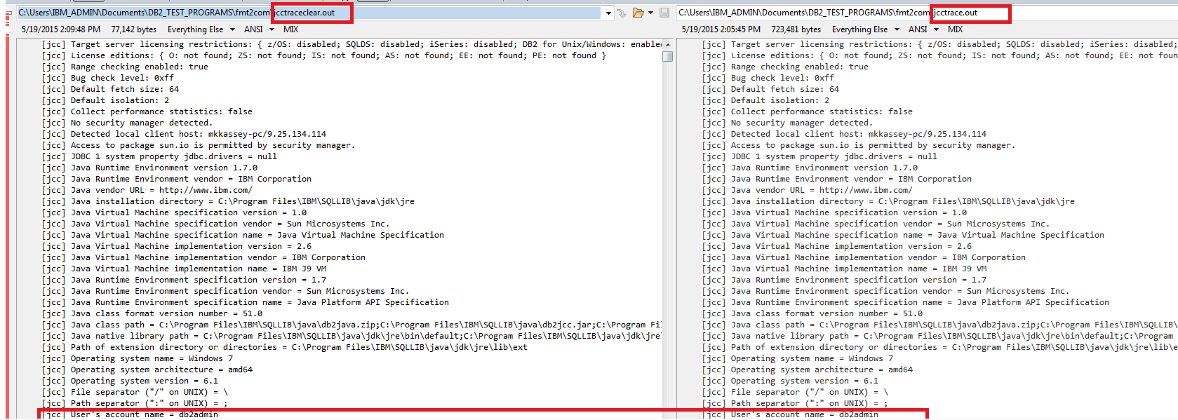
Task: Click the 723,481 bytes file size label
Action: coord(796,29)
